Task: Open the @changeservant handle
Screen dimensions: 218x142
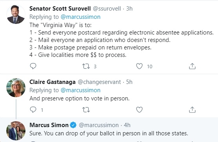Action: pyautogui.click(x=99, y=82)
